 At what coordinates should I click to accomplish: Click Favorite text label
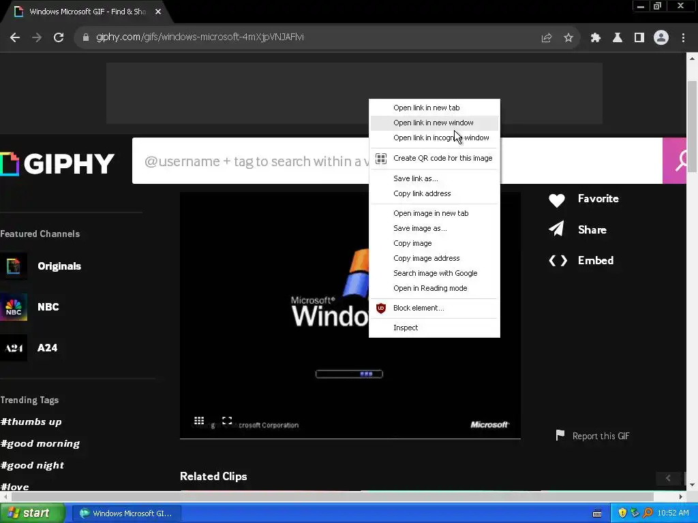[598, 199]
